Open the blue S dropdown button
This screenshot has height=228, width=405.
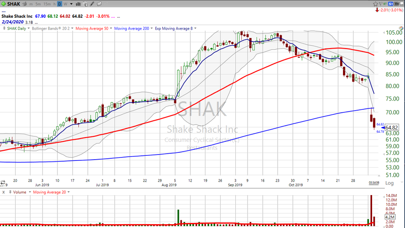click(391, 4)
